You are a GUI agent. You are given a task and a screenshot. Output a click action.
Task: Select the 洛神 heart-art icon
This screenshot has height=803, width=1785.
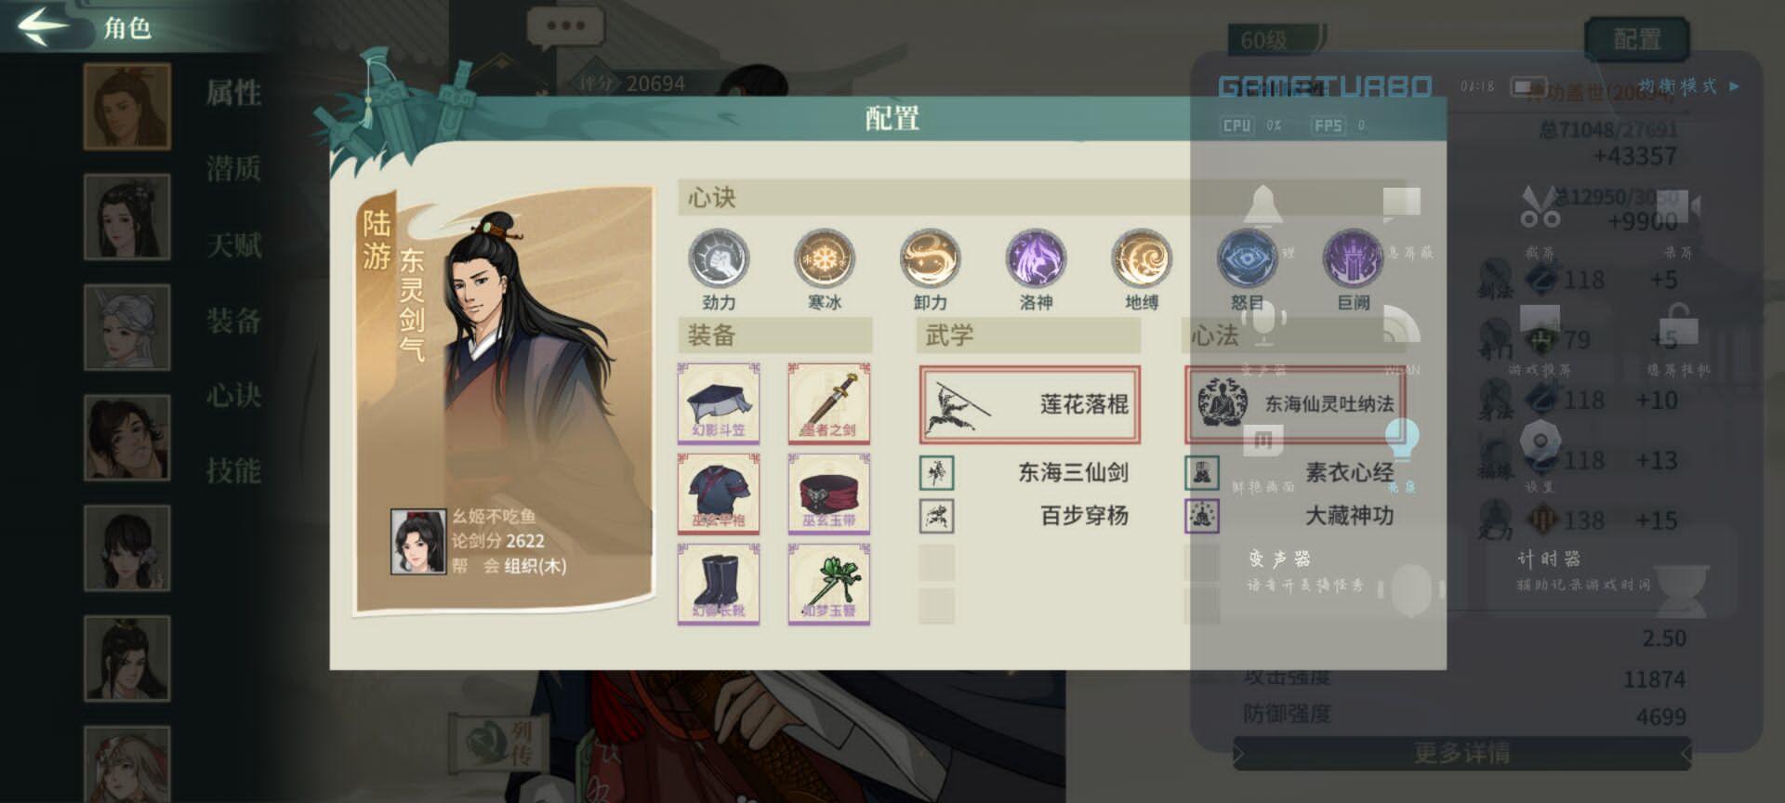(1036, 259)
